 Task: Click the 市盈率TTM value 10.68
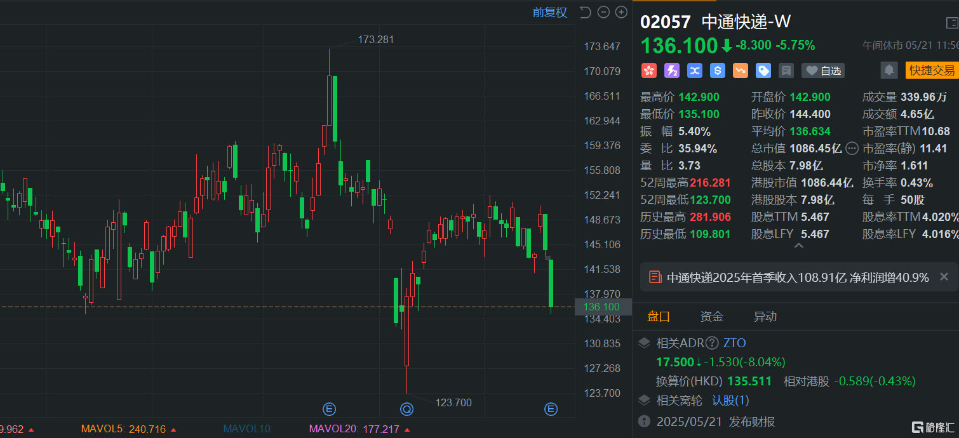click(935, 131)
